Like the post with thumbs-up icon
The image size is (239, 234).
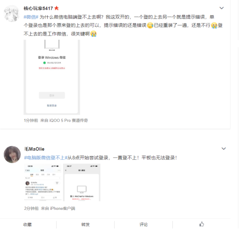click(x=202, y=224)
